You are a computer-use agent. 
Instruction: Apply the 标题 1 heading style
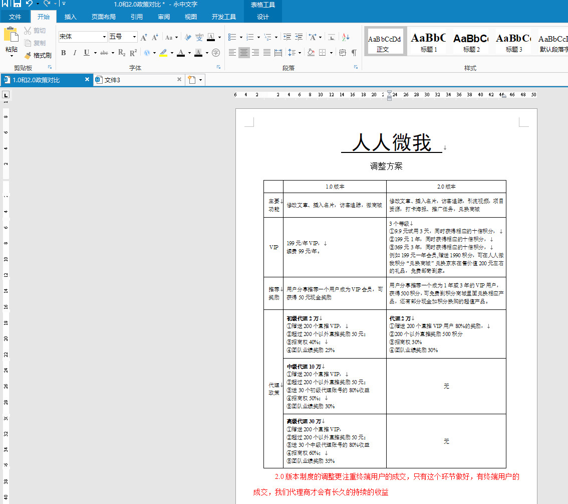[428, 42]
